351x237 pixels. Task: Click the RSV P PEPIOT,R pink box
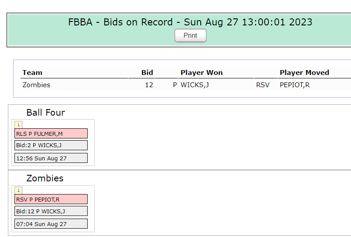coord(51,199)
